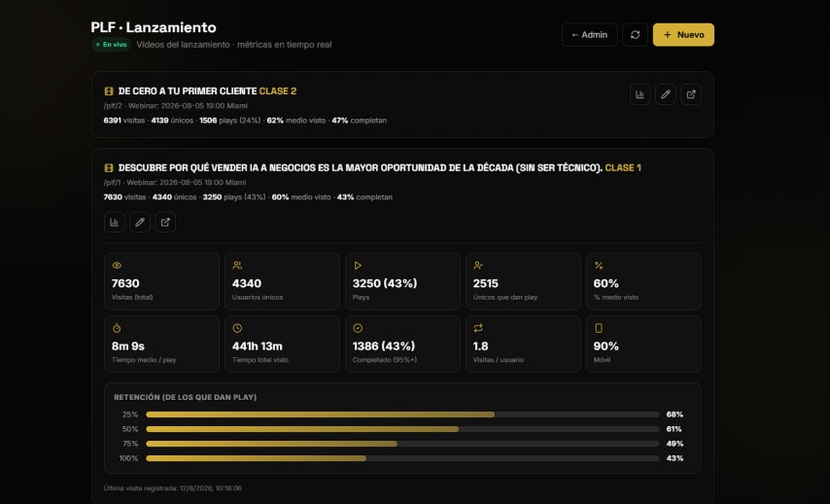Click the 1386 (43%) Completado value
Image resolution: width=830 pixels, height=504 pixels.
click(384, 346)
